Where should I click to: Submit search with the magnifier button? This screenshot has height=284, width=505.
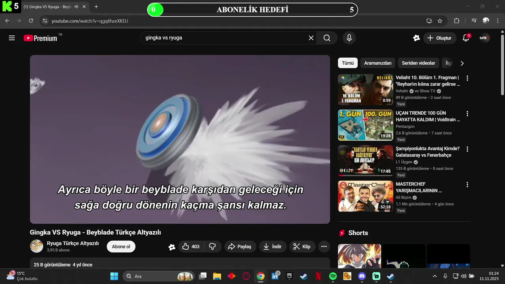(x=327, y=38)
